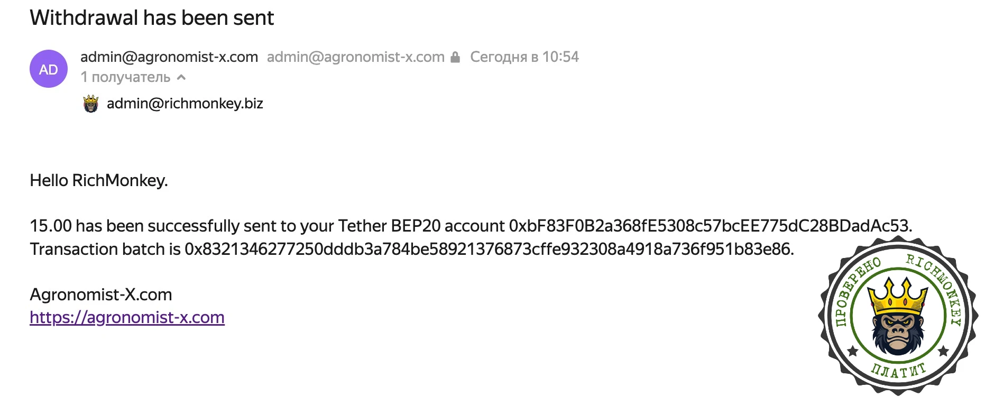994x405 pixels.
Task: Click the recipient's monkey avatar icon
Action: click(91, 104)
